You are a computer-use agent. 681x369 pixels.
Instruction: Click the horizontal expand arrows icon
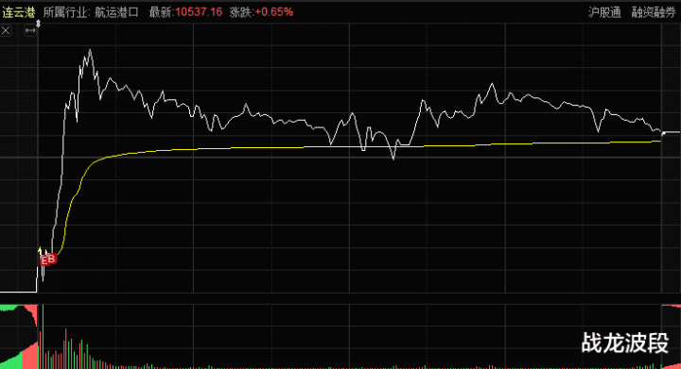coord(30,31)
